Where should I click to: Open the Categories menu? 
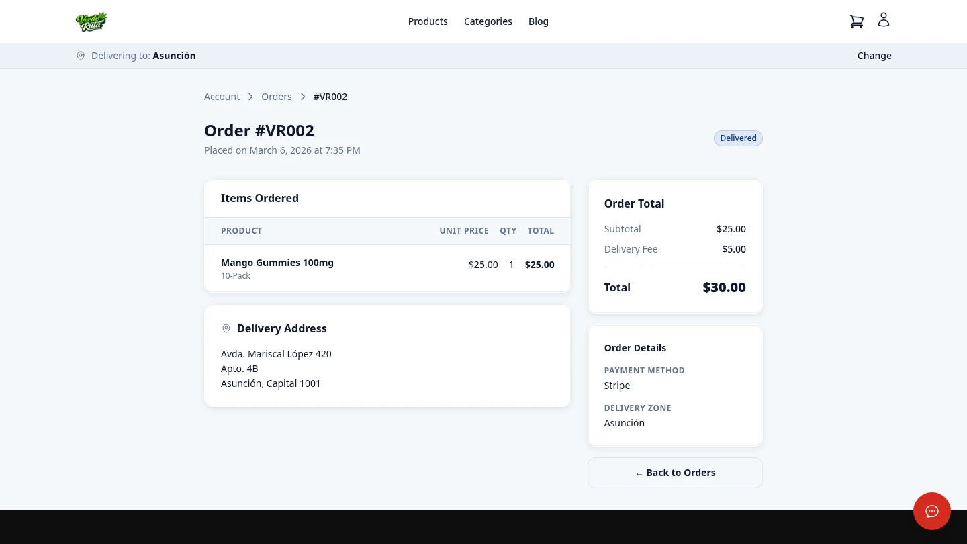pos(488,21)
